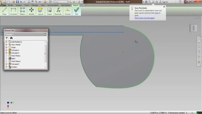The height and width of the screenshot is (114, 202).
Task: Expand the Sweep1 node
Action: (7, 67)
